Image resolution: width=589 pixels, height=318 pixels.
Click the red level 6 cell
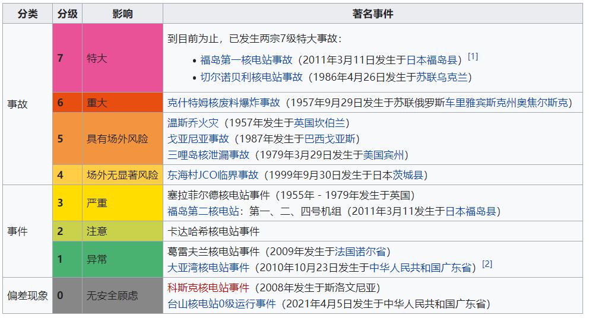pyautogui.click(x=68, y=103)
